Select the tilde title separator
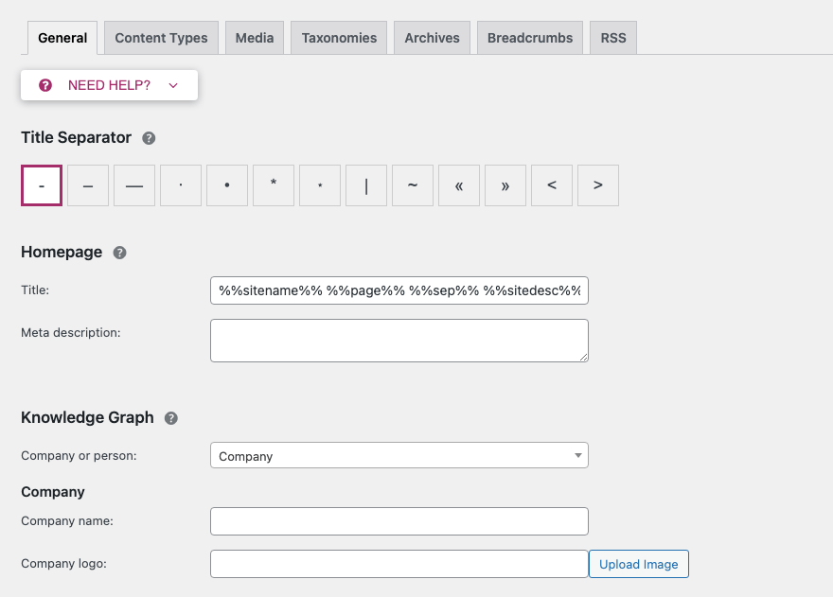833x597 pixels. click(413, 185)
